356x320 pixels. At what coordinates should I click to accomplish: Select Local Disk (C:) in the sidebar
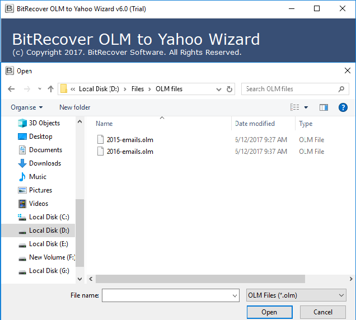(49, 217)
